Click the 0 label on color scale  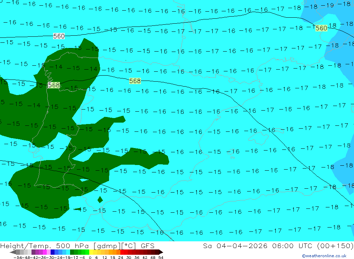coord(90,258)
